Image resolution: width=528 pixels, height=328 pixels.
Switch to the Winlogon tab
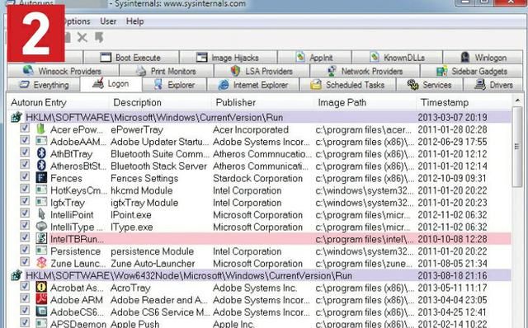coord(483,57)
